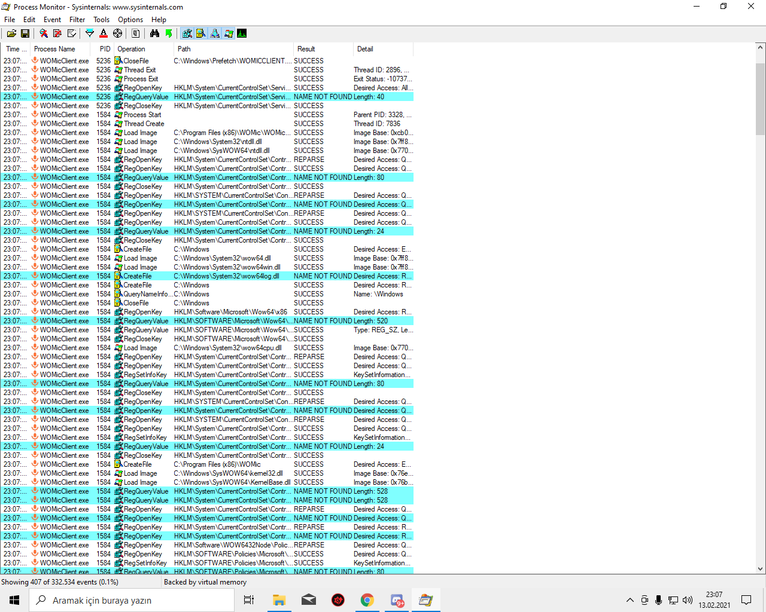Viewport: 766px width, 612px height.
Task: Save the captured events with the floppy icon
Action: (x=25, y=33)
